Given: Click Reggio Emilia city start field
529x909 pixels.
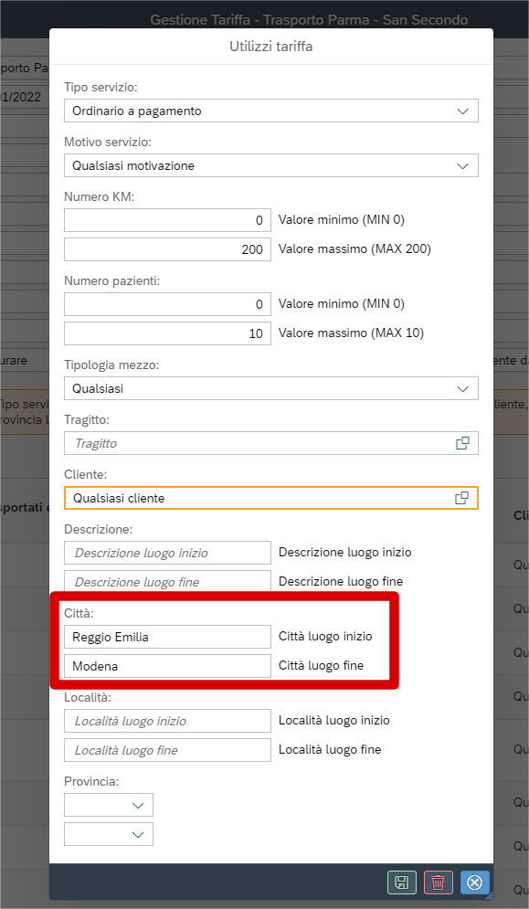Looking at the screenshot, I should [167, 637].
